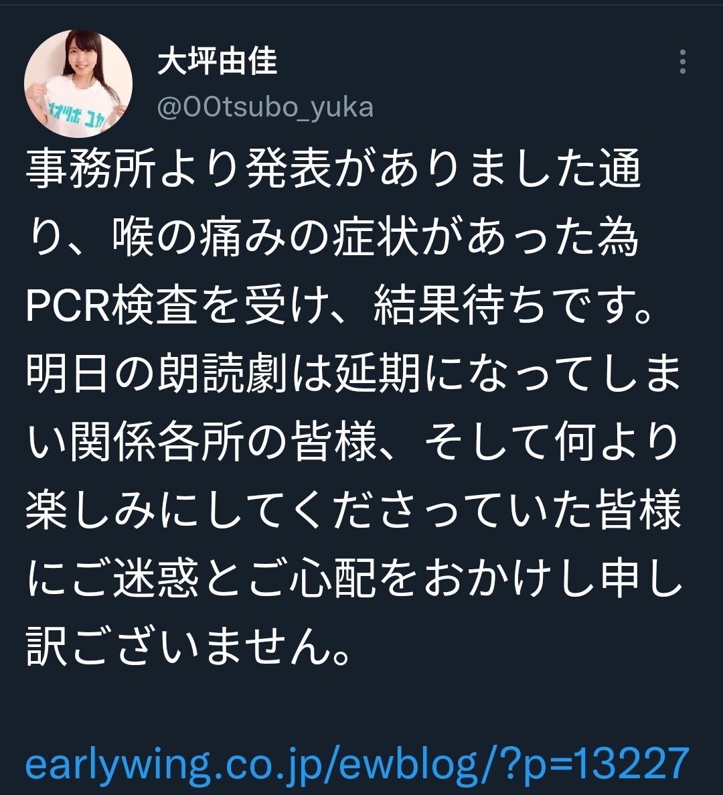The image size is (723, 795).
Task: Click the text PCR検査 in the tweet
Action: pos(112,307)
